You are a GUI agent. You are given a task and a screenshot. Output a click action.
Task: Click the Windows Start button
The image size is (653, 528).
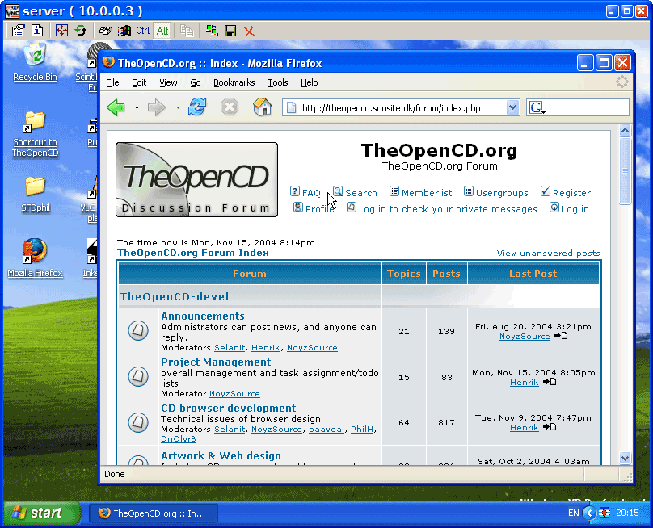click(42, 513)
